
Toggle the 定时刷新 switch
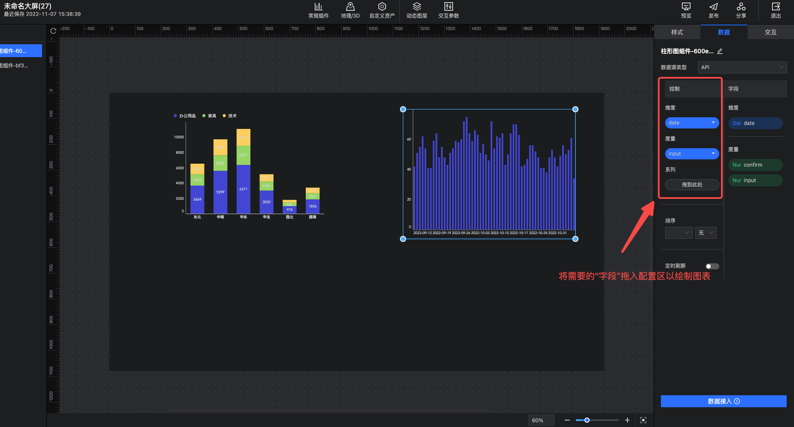tap(712, 266)
